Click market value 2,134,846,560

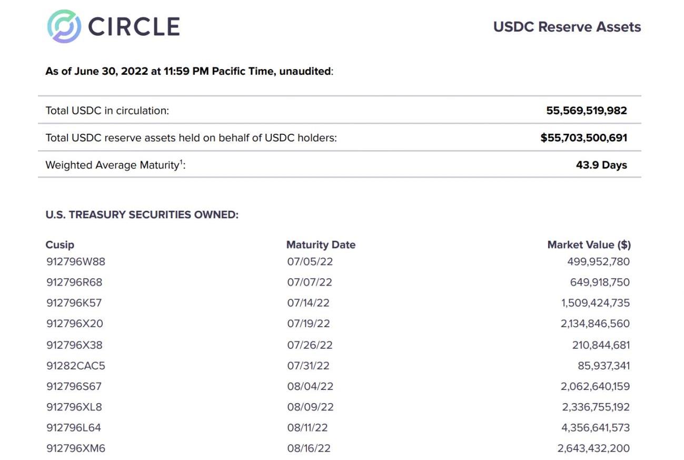[595, 324]
